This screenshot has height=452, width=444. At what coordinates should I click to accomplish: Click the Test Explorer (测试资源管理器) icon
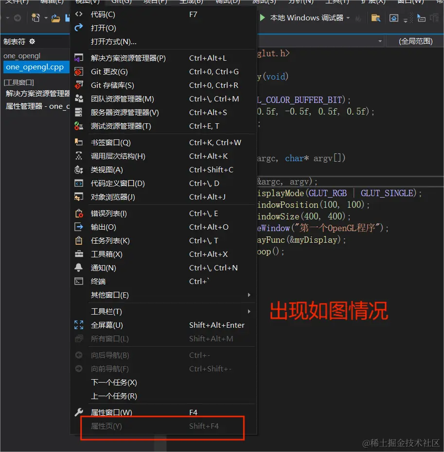(x=78, y=126)
